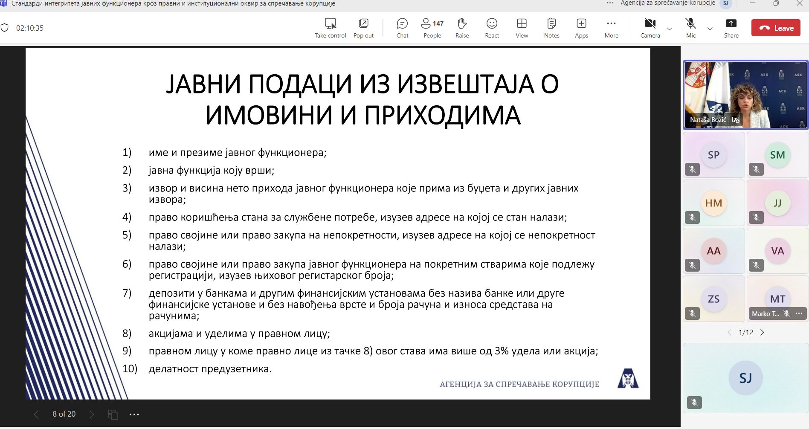Click agency logo on slide corner
The width and height of the screenshot is (809, 429).
[x=628, y=378]
